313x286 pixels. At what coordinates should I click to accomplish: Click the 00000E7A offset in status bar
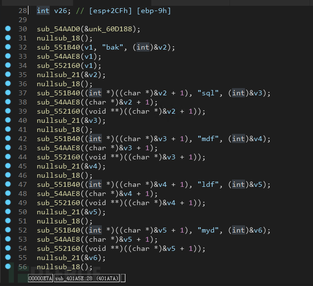point(41,278)
